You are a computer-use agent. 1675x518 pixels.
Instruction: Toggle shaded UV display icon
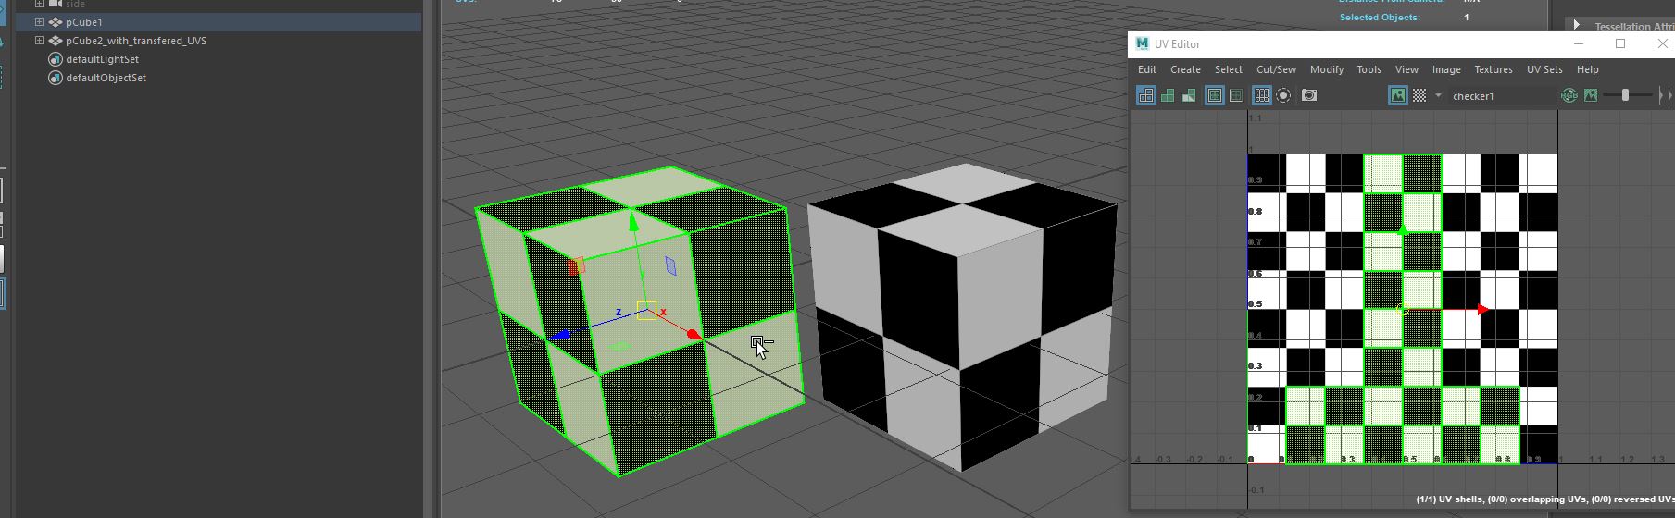pos(1168,95)
